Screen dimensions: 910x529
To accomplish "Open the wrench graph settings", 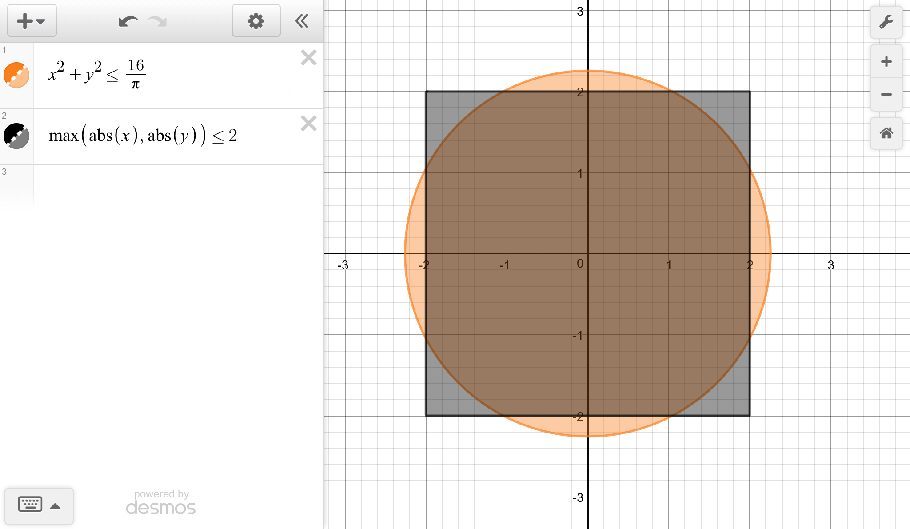I will 886,22.
